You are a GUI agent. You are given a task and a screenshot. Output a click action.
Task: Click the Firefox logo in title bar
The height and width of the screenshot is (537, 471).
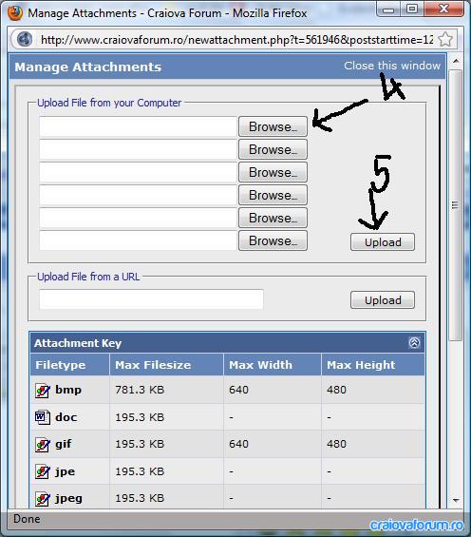[14, 13]
